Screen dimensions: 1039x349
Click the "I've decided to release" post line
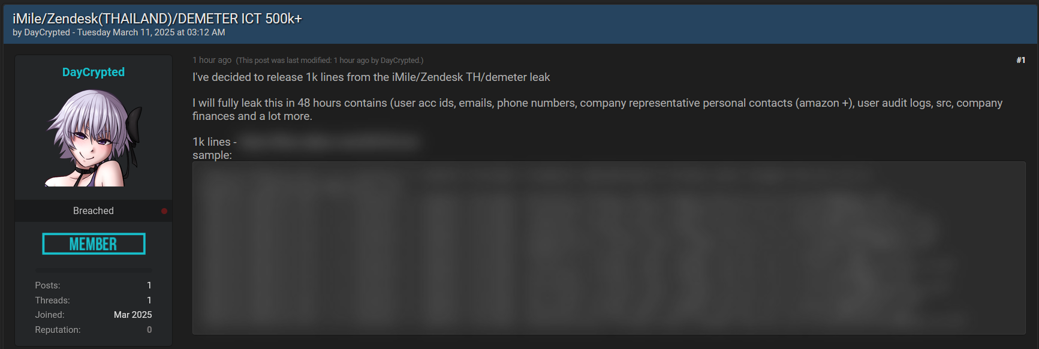[x=371, y=77]
